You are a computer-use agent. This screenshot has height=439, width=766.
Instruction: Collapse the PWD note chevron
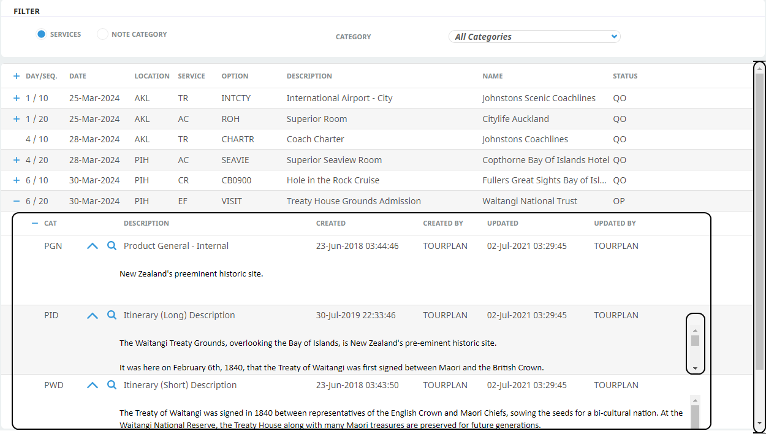93,385
